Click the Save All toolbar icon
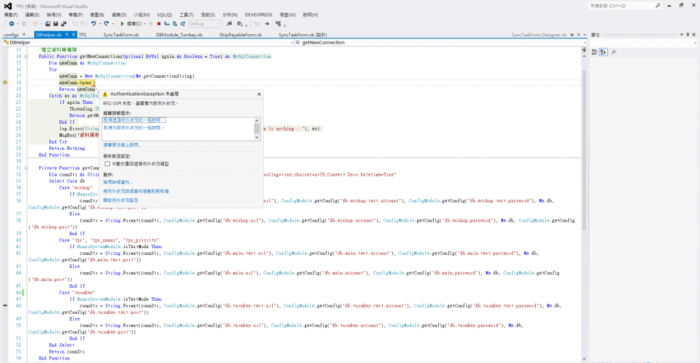700x363 pixels. [x=64, y=24]
